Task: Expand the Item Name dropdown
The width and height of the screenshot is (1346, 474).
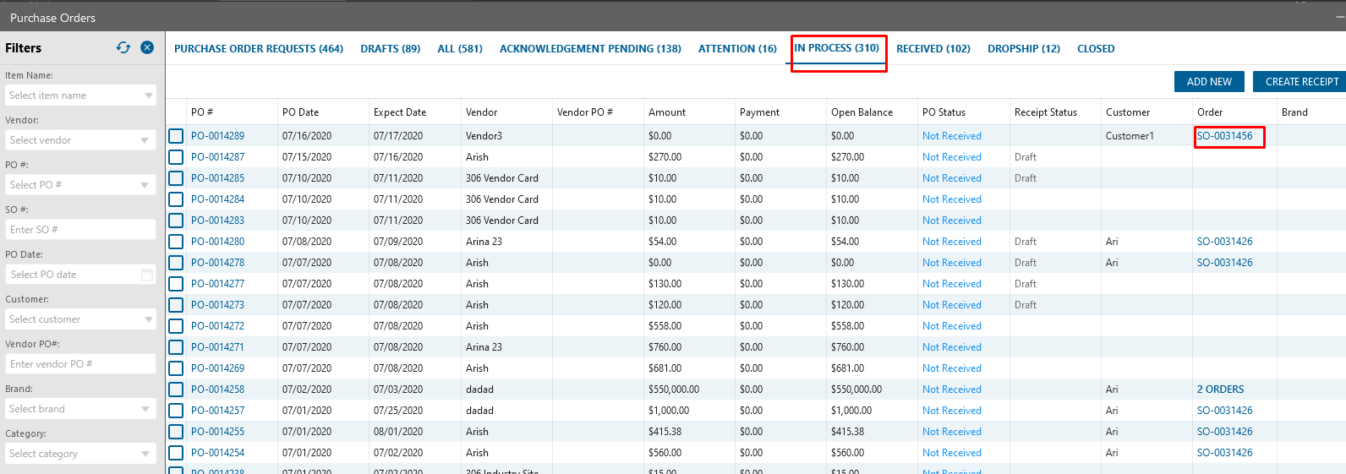Action: pos(149,95)
